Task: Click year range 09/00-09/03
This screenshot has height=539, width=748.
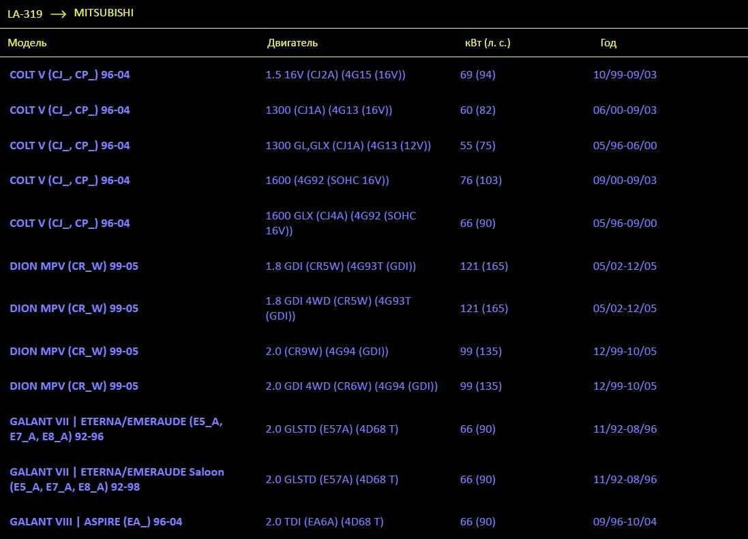Action: click(625, 180)
